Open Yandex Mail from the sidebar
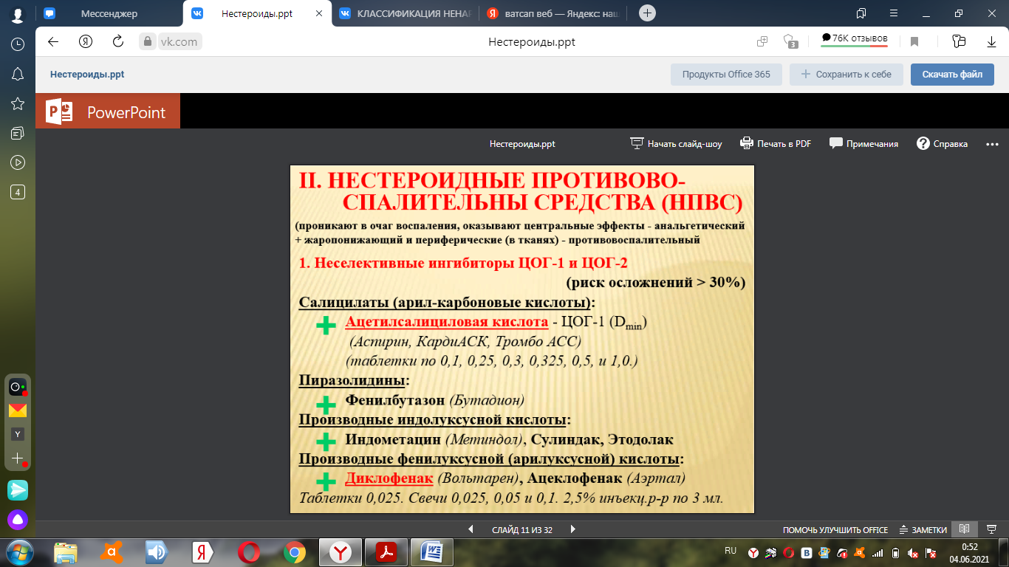The height and width of the screenshot is (567, 1009). 18,410
